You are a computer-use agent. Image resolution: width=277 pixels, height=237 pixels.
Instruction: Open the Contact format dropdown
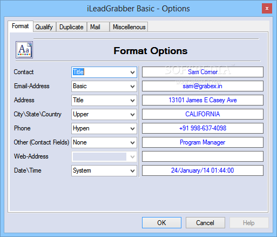pos(104,72)
